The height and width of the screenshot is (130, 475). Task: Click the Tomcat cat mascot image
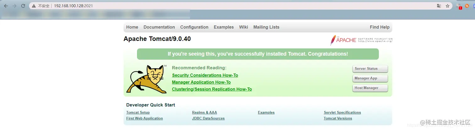pos(146,79)
